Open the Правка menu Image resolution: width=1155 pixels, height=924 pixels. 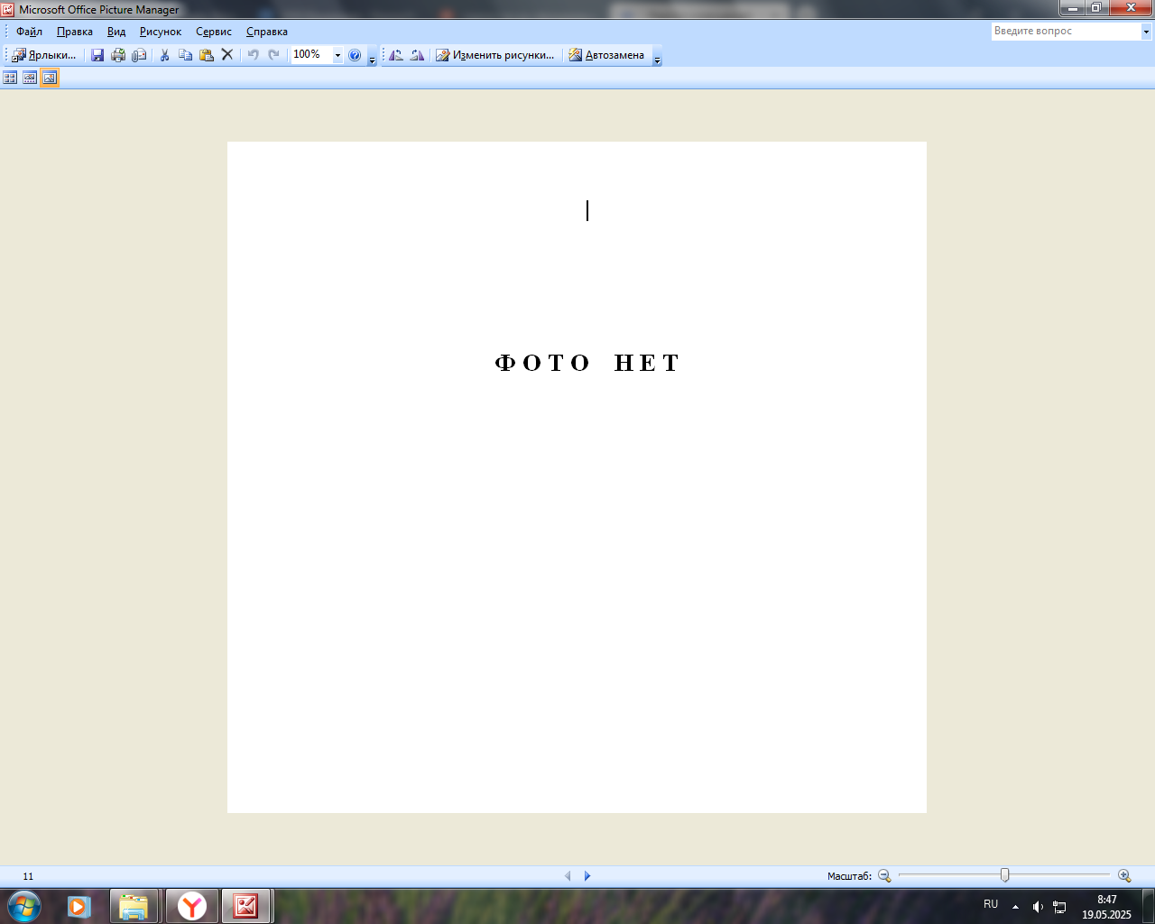click(74, 32)
